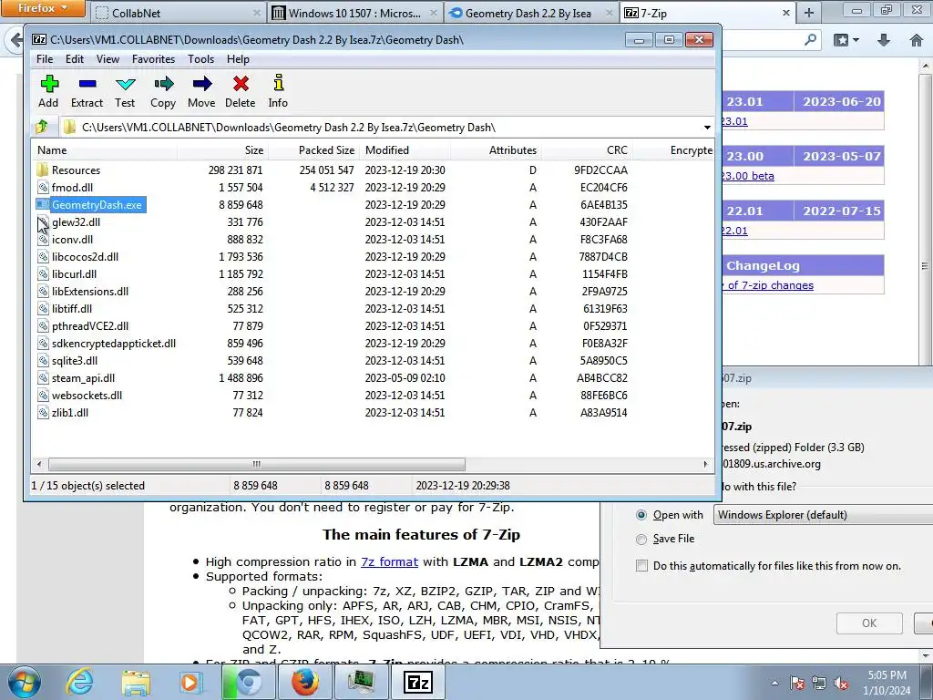This screenshot has height=700, width=933.
Task: Click the libcocos2d.dll file icon
Action: [x=43, y=256]
